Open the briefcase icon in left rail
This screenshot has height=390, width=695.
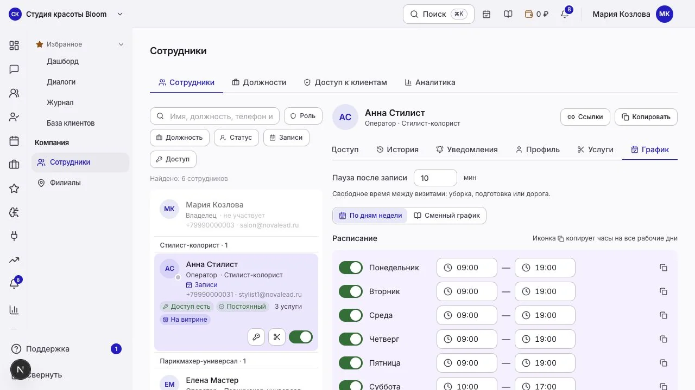point(14,165)
